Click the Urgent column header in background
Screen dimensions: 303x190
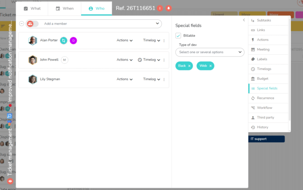tap(224, 14)
